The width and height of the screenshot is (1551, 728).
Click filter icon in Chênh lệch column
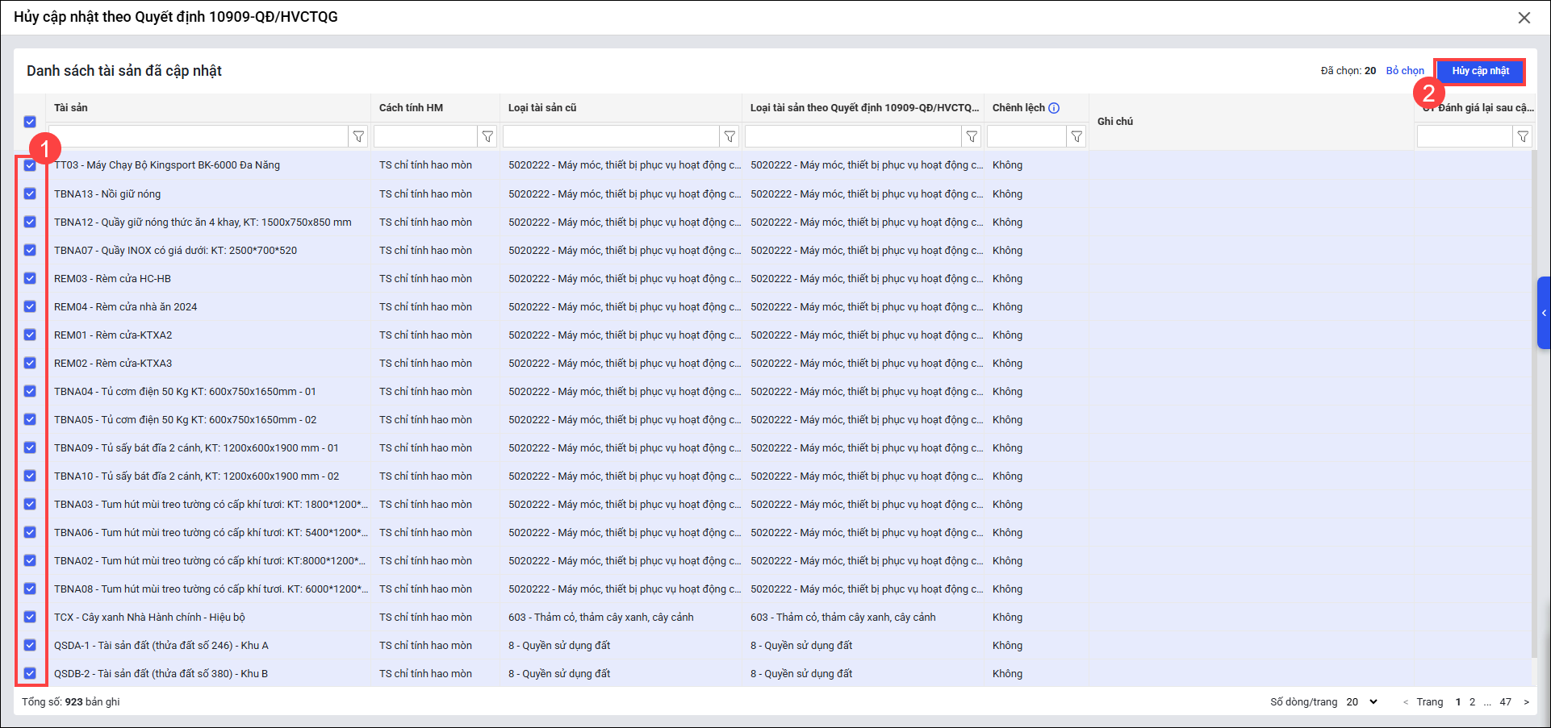[x=1077, y=137]
